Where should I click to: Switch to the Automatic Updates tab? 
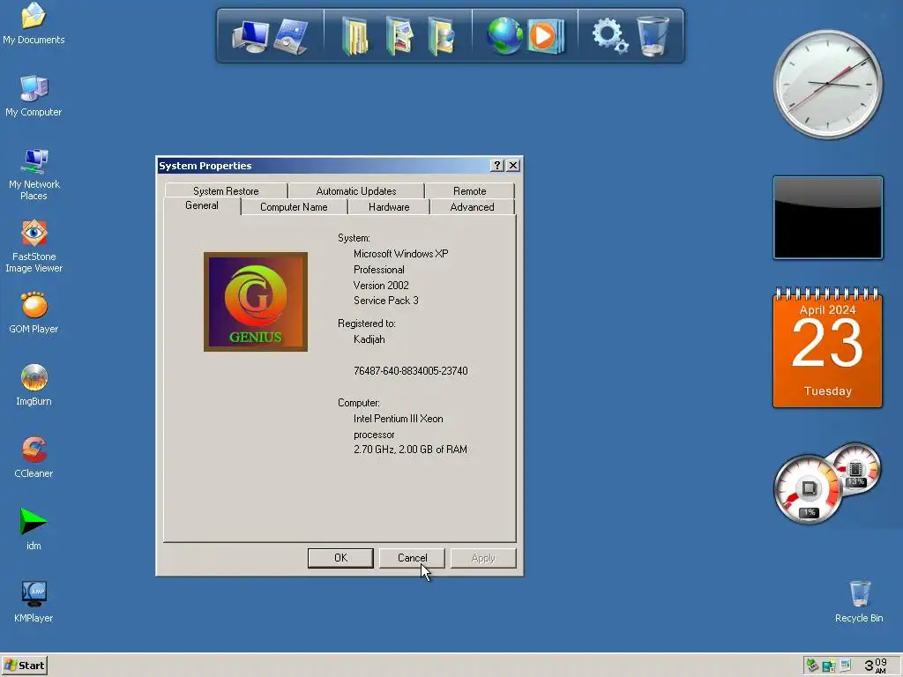click(356, 191)
